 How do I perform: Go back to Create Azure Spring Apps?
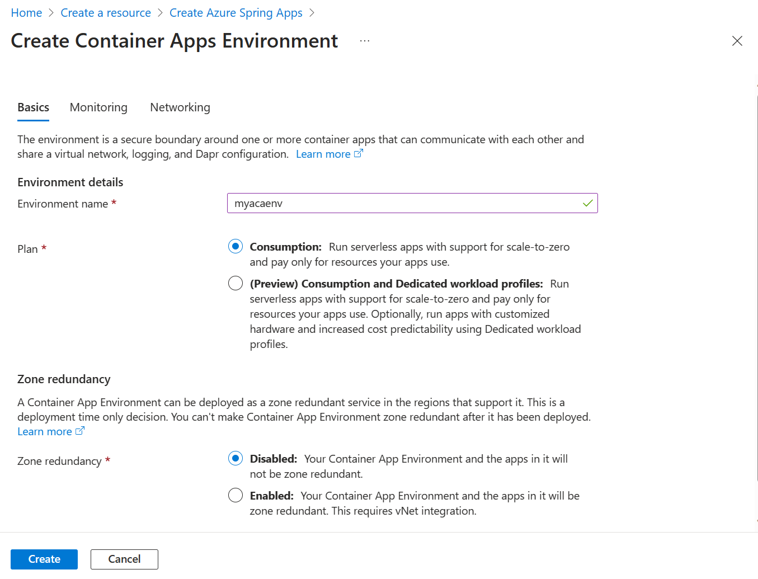[x=236, y=13]
